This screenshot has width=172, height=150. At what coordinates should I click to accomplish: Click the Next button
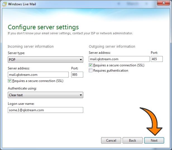[154, 140]
